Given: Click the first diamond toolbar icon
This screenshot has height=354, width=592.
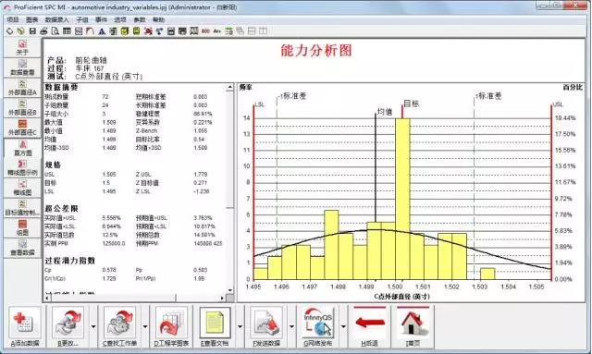Looking at the screenshot, I should (x=10, y=31).
